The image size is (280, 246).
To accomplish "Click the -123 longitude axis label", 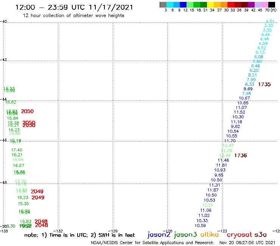I will (222, 231).
